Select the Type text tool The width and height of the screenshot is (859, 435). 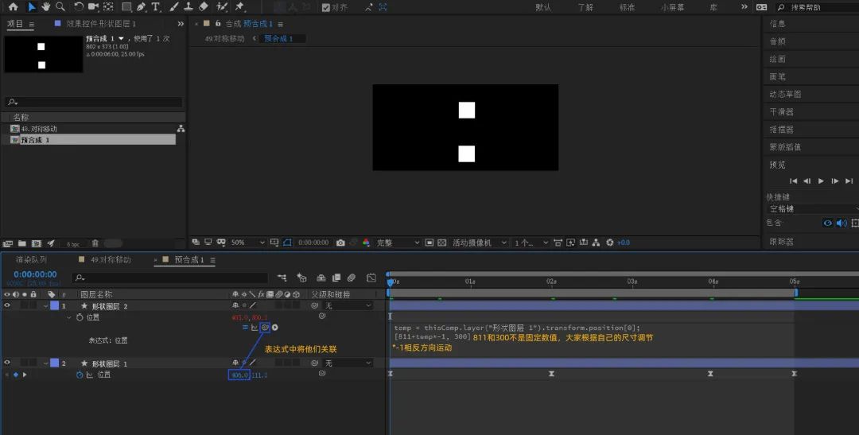click(156, 7)
